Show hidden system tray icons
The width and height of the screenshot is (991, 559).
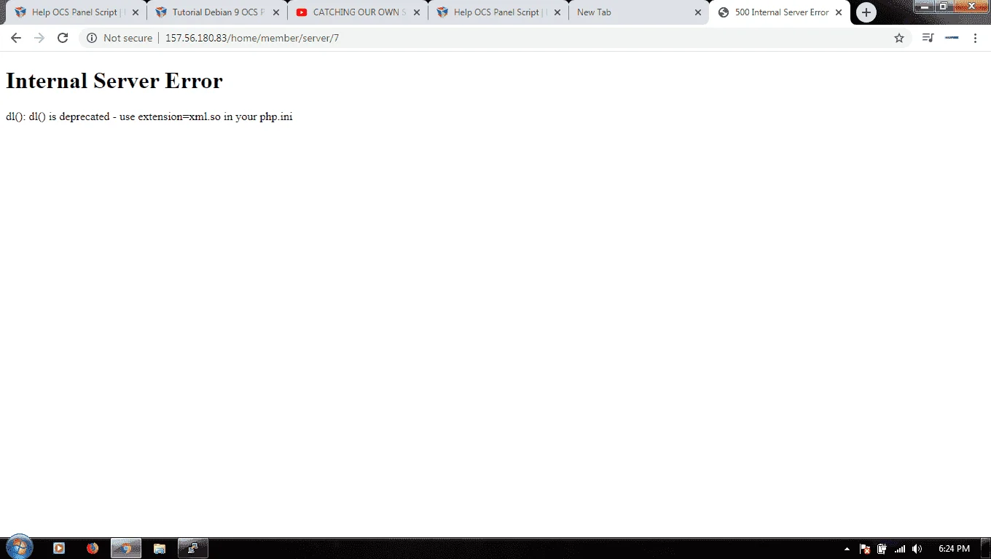point(847,549)
